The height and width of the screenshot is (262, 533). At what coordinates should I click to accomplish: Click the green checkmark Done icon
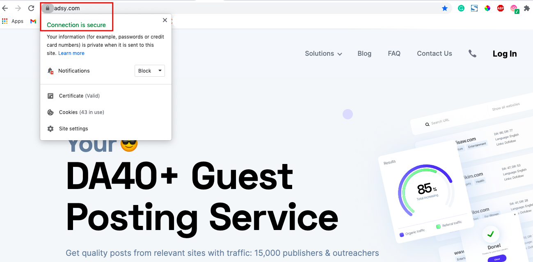(x=490, y=234)
